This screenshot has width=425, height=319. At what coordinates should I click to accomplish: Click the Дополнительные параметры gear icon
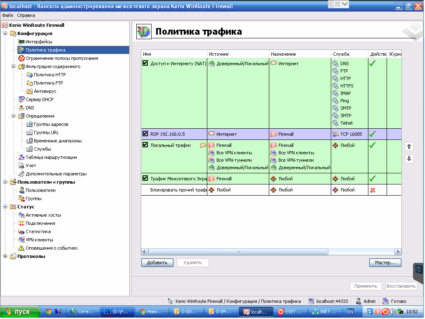point(21,174)
